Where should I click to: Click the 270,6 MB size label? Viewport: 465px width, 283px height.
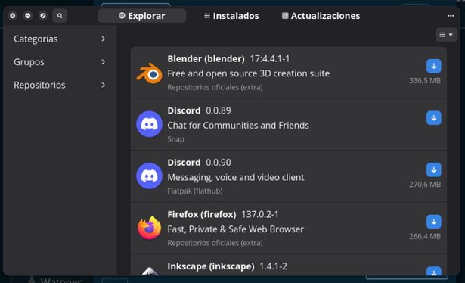pyautogui.click(x=425, y=185)
